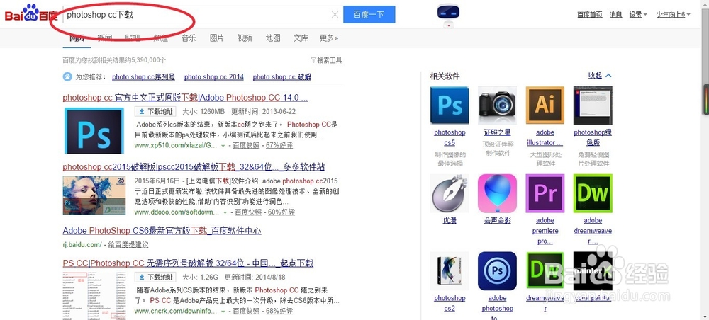Switch to the 音乐 tab
709x320 pixels.
pos(189,38)
